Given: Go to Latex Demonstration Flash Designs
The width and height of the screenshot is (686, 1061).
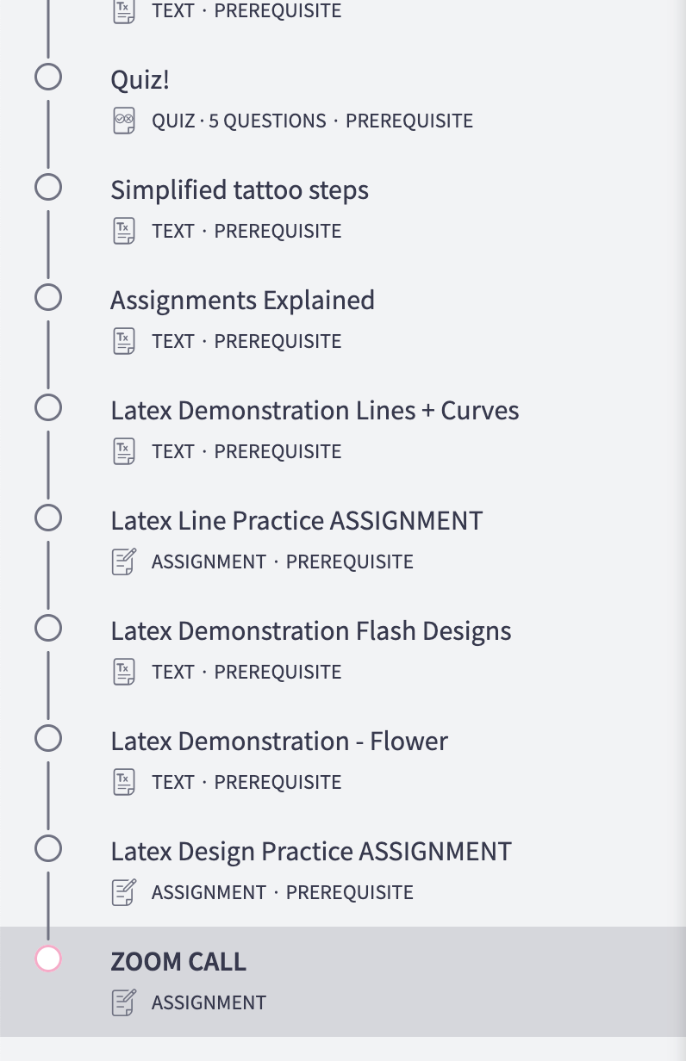Looking at the screenshot, I should [310, 631].
